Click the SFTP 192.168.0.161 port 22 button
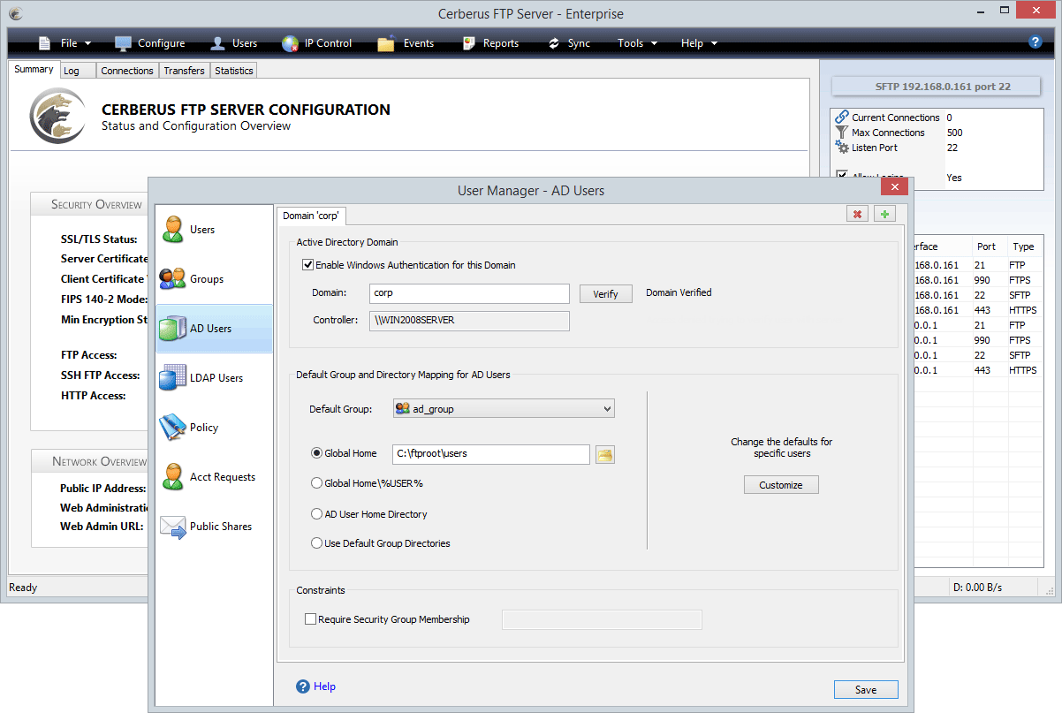Image resolution: width=1062 pixels, height=713 pixels. pyautogui.click(x=937, y=87)
